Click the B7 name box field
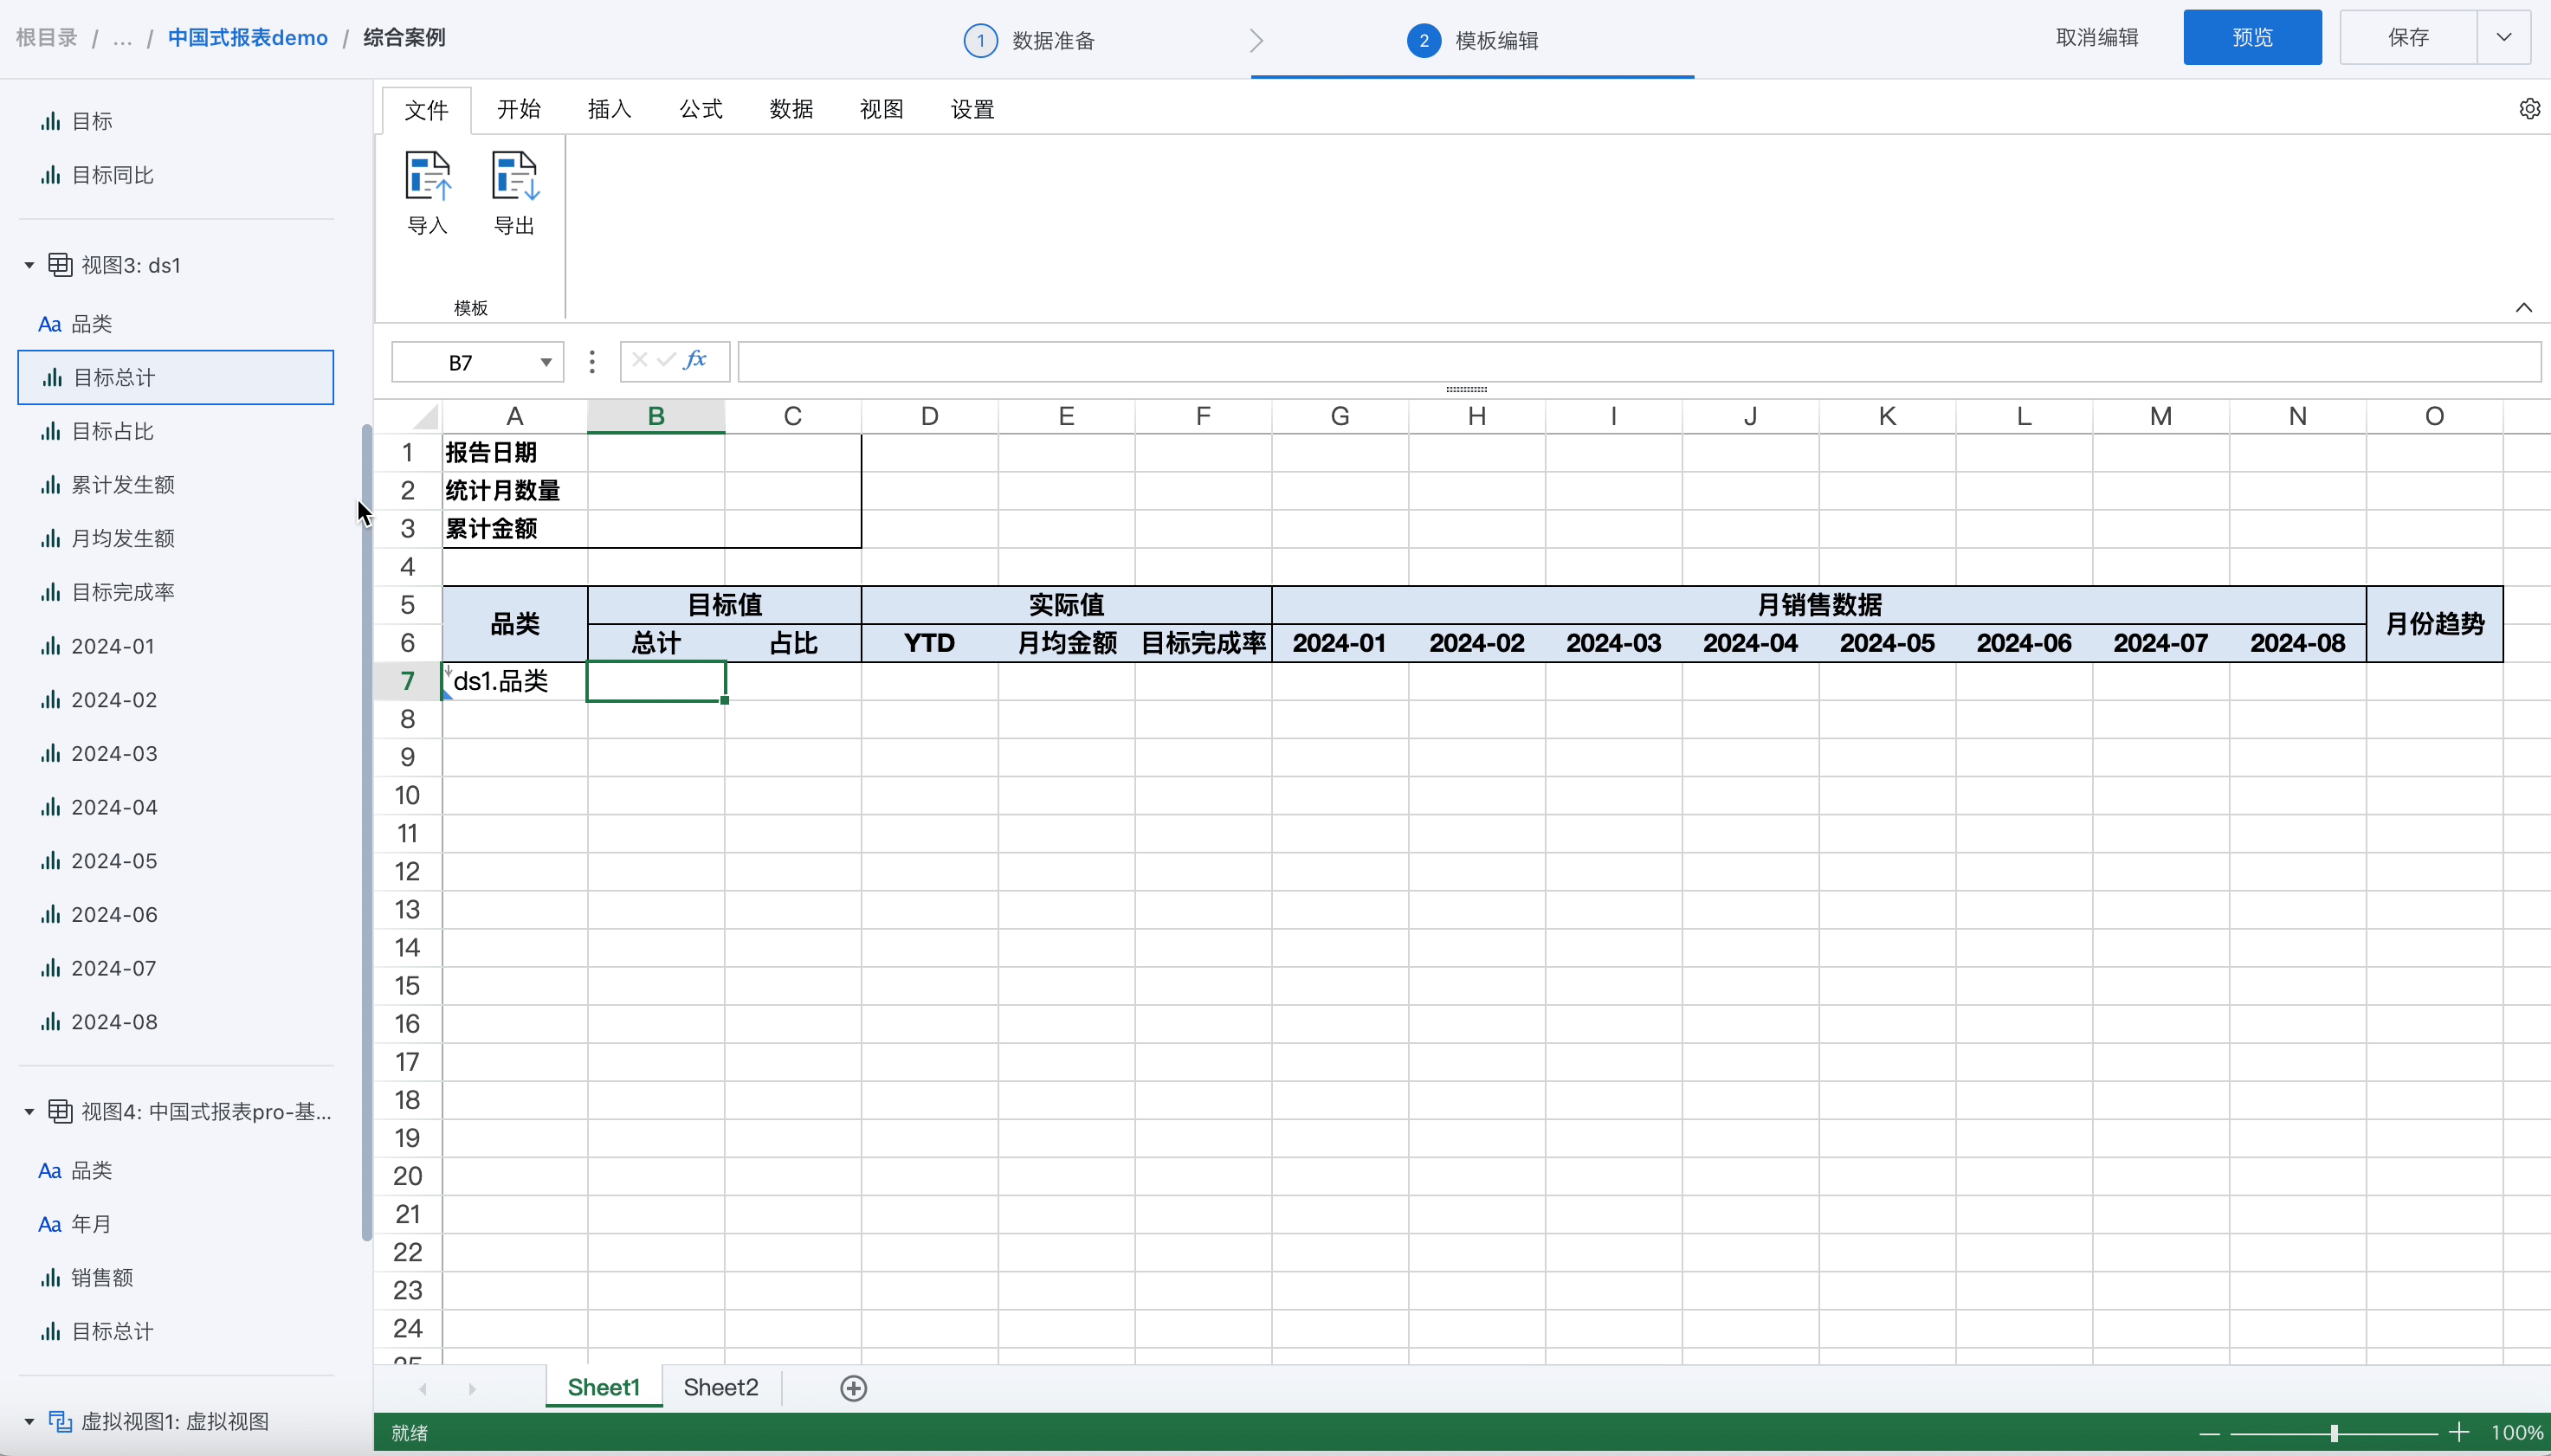 pos(461,362)
